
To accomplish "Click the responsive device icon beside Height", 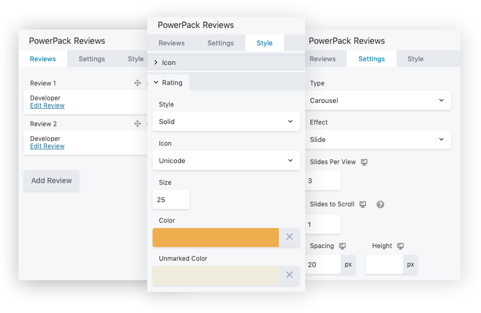I will tap(400, 246).
